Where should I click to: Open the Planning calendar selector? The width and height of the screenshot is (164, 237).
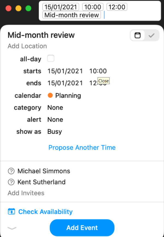point(68,95)
